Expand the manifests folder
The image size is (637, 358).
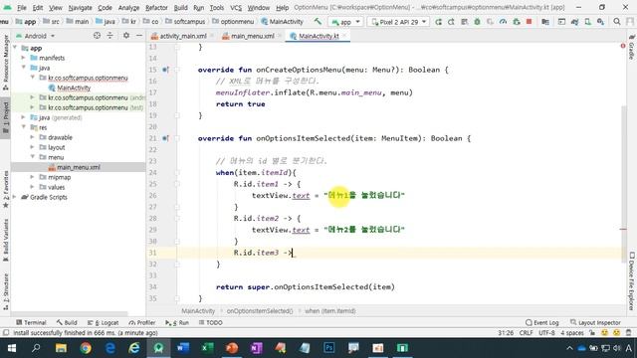[24, 58]
